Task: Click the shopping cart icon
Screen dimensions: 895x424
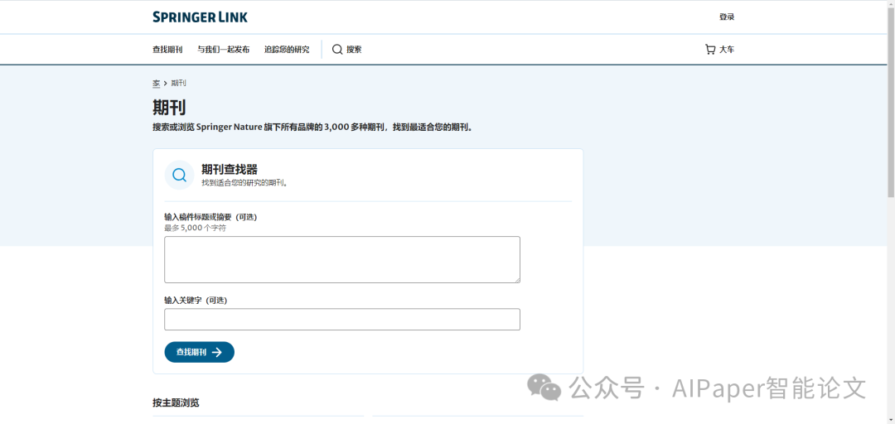Action: (x=710, y=50)
